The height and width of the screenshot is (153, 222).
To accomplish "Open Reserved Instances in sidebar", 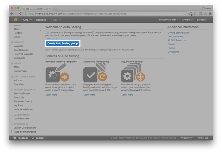I will (23, 54).
